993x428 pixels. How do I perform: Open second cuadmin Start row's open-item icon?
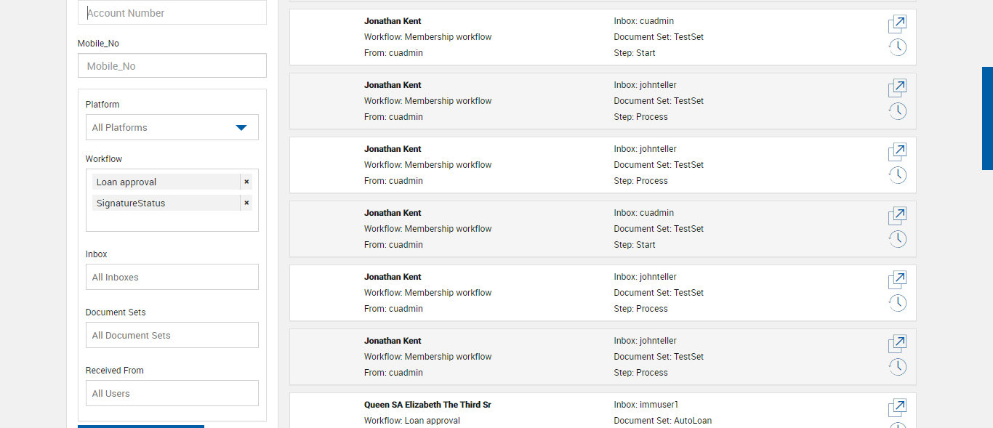point(897,217)
